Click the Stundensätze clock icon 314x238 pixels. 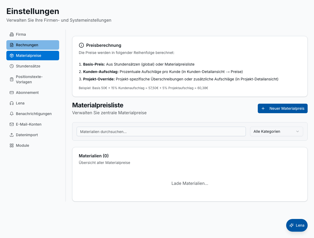pyautogui.click(x=12, y=66)
